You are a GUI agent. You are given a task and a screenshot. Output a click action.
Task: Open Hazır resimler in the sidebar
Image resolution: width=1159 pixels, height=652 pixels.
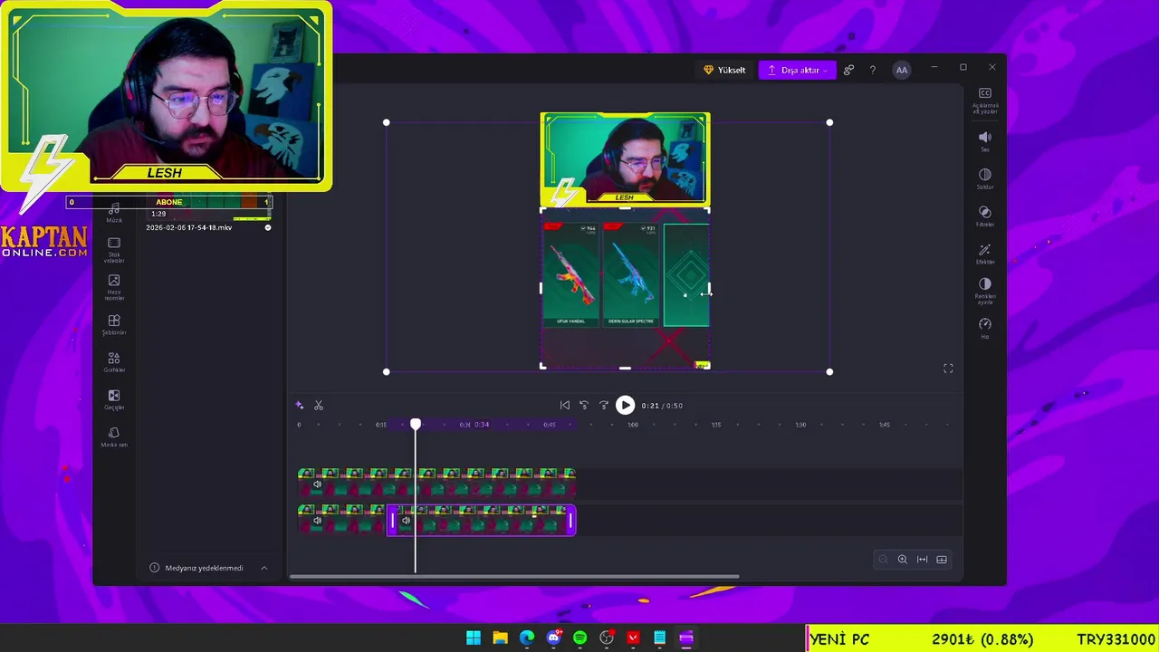pyautogui.click(x=114, y=287)
